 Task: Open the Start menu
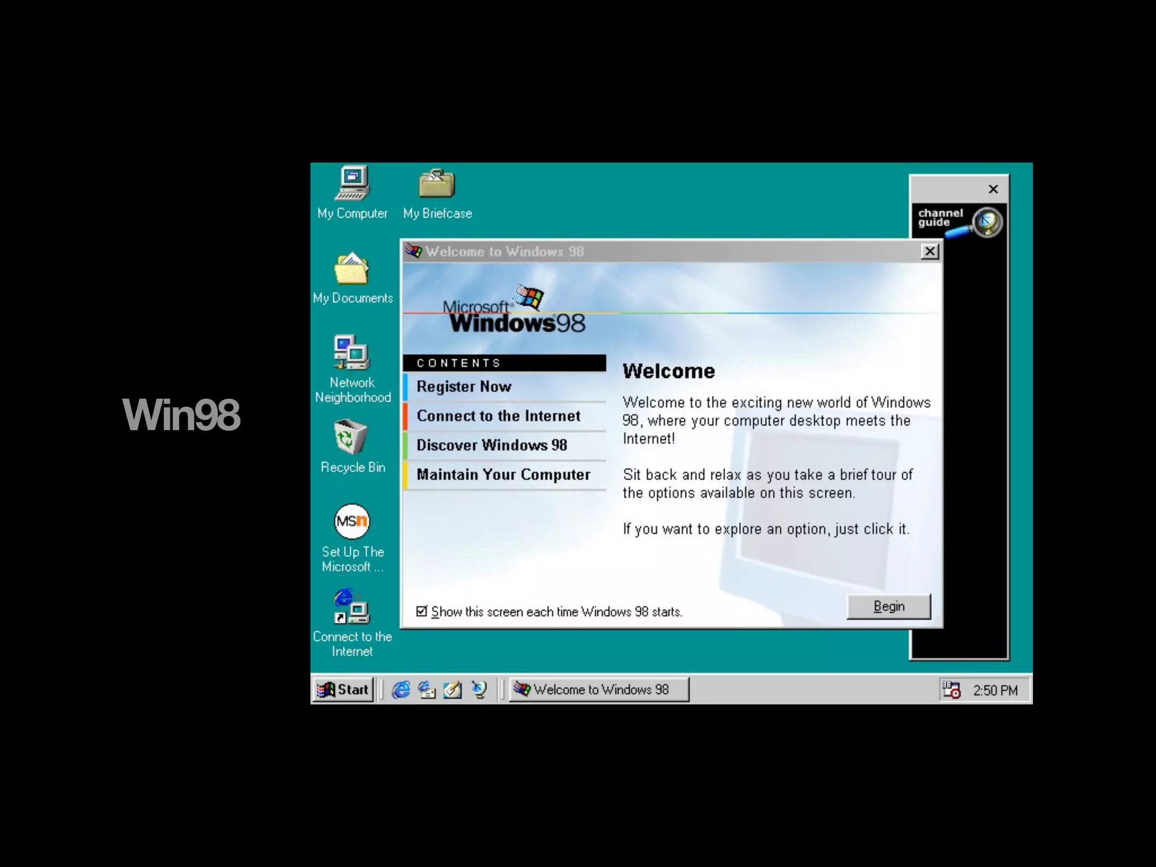(x=343, y=690)
